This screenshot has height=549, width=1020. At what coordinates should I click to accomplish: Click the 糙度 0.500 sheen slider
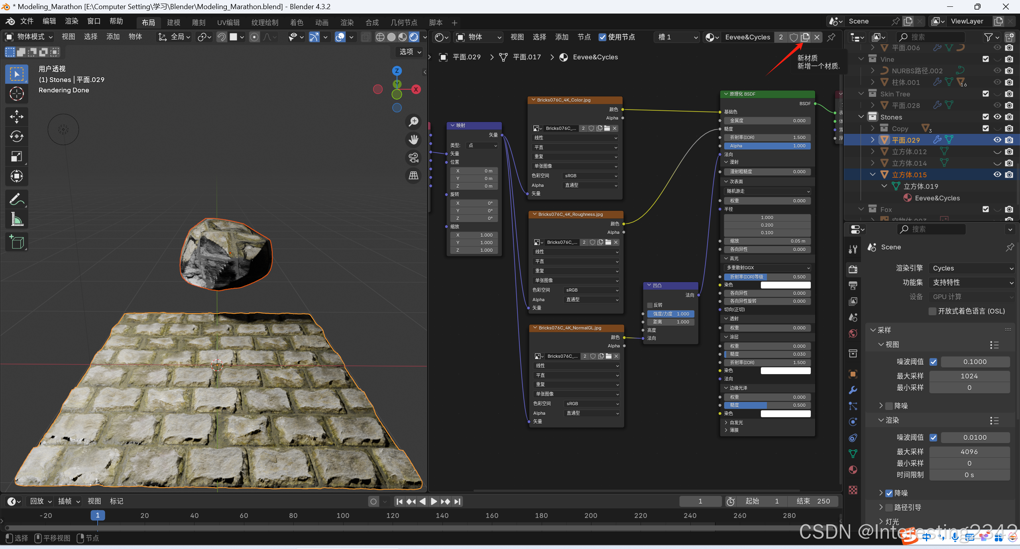(x=767, y=405)
